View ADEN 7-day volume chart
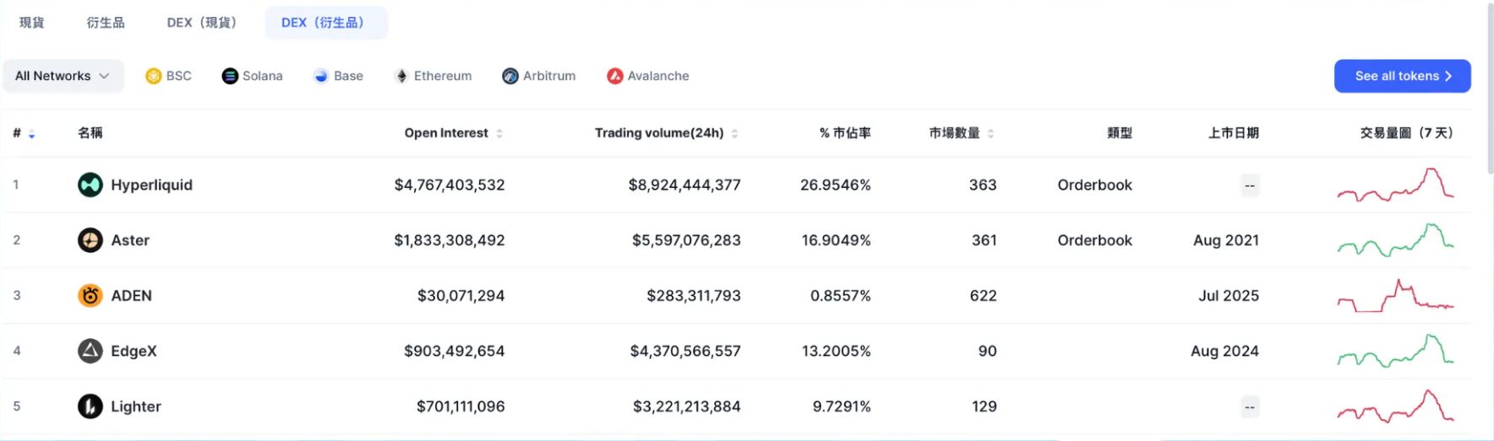This screenshot has height=441, width=1494. tap(1395, 296)
